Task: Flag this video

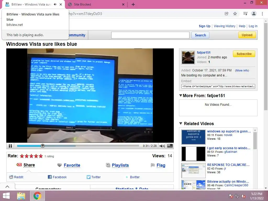Action: tap(161, 165)
